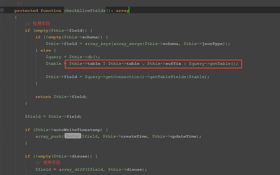Click the getTable() method call
The height and width of the screenshot is (175, 280).
[x=222, y=64]
